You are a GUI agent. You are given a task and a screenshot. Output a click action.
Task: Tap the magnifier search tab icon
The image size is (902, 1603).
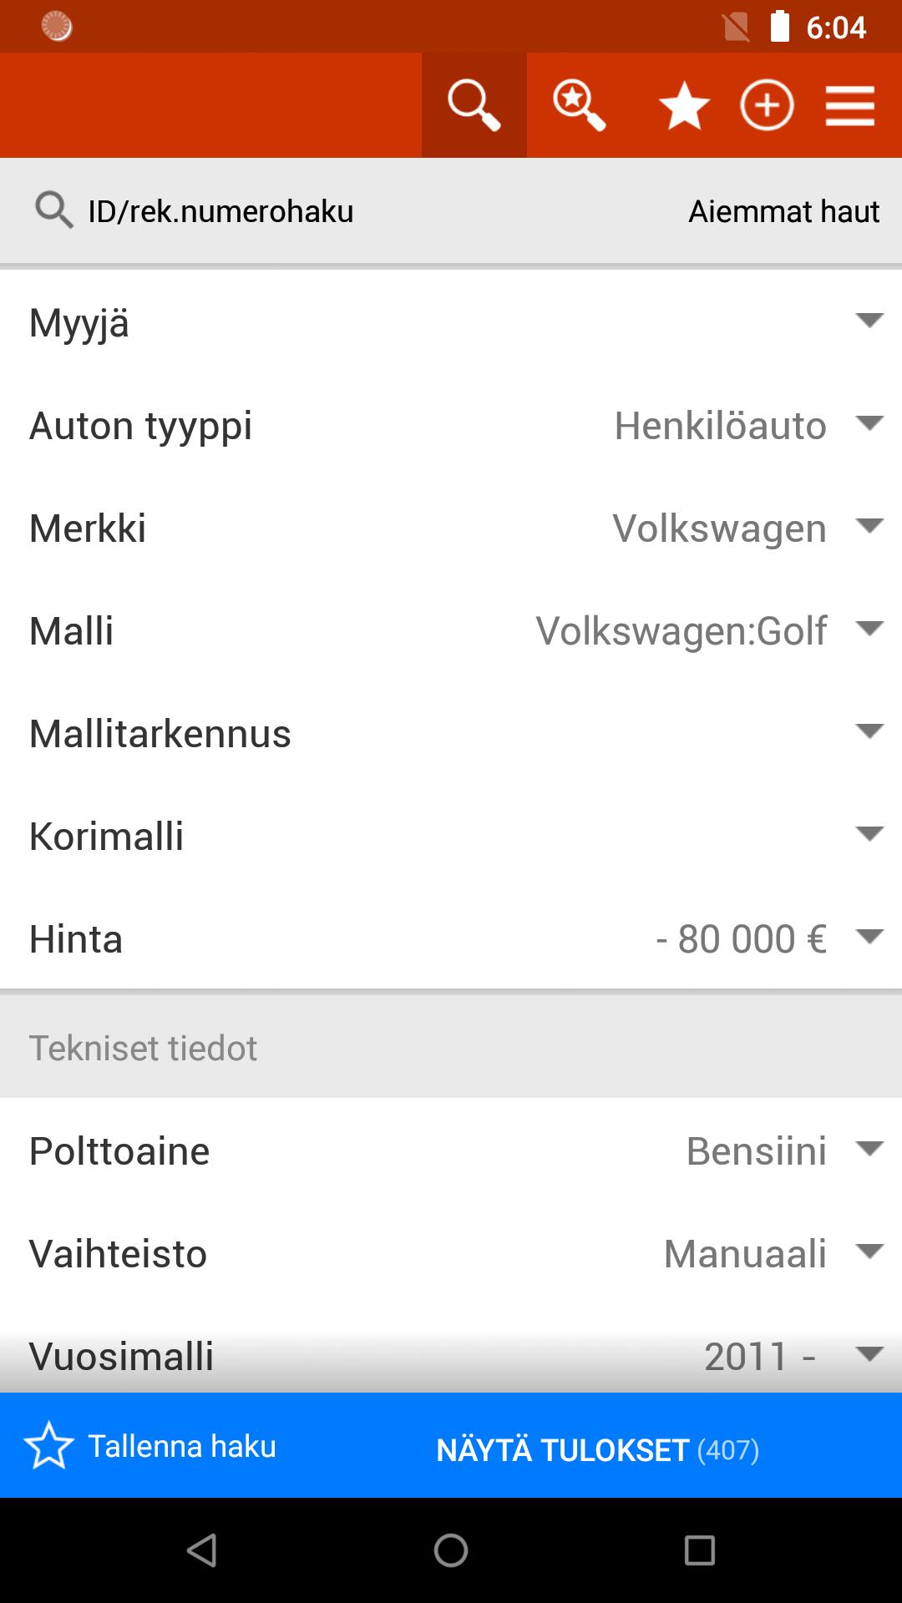click(474, 105)
